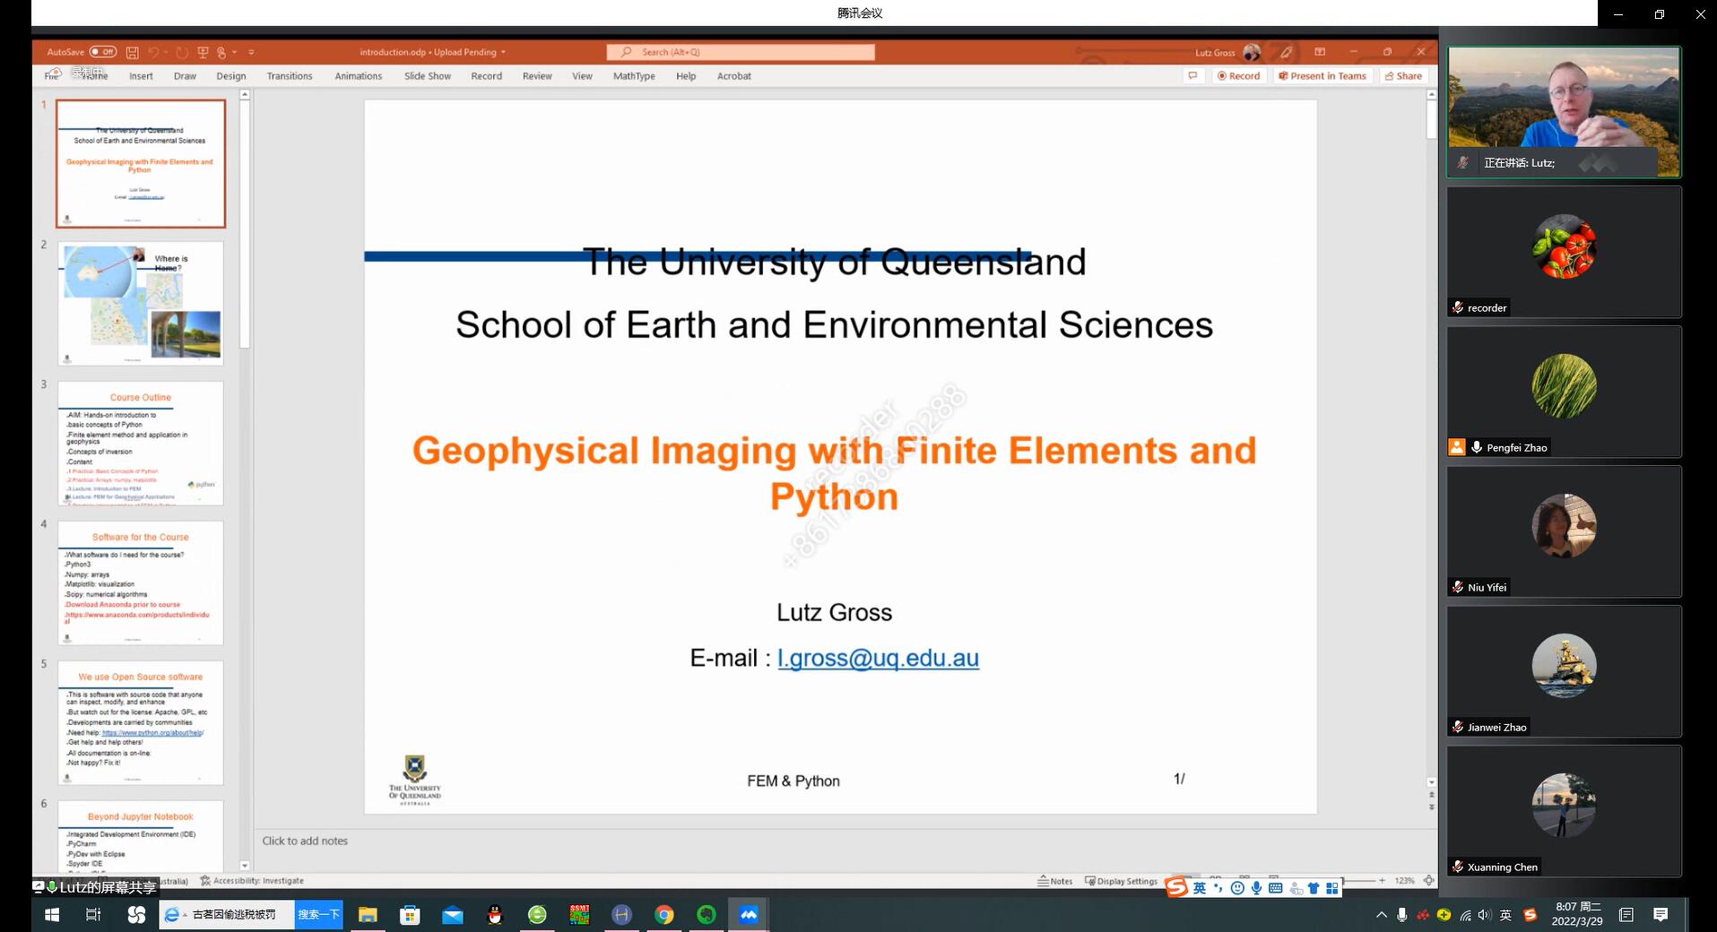The height and width of the screenshot is (932, 1717).
Task: Click Present in Teams button
Action: tap(1322, 76)
